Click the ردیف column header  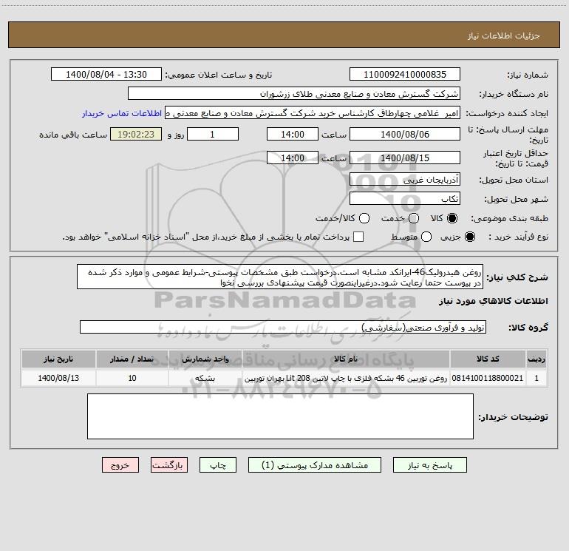tap(536, 359)
